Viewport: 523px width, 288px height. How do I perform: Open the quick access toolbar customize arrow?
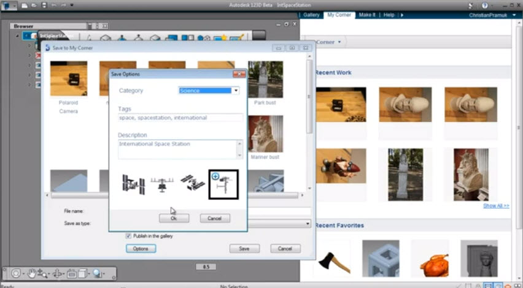72,6
